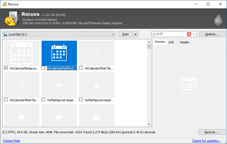Click the Local Disk drive icon

5,34
